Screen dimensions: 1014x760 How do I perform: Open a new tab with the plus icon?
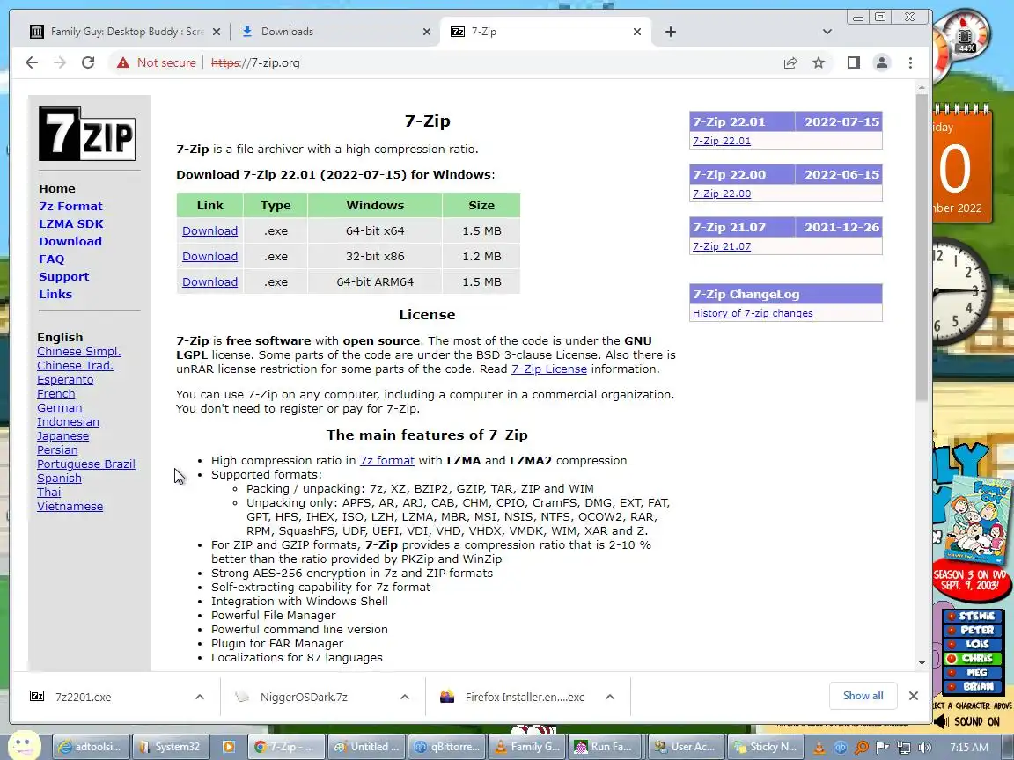tap(671, 32)
